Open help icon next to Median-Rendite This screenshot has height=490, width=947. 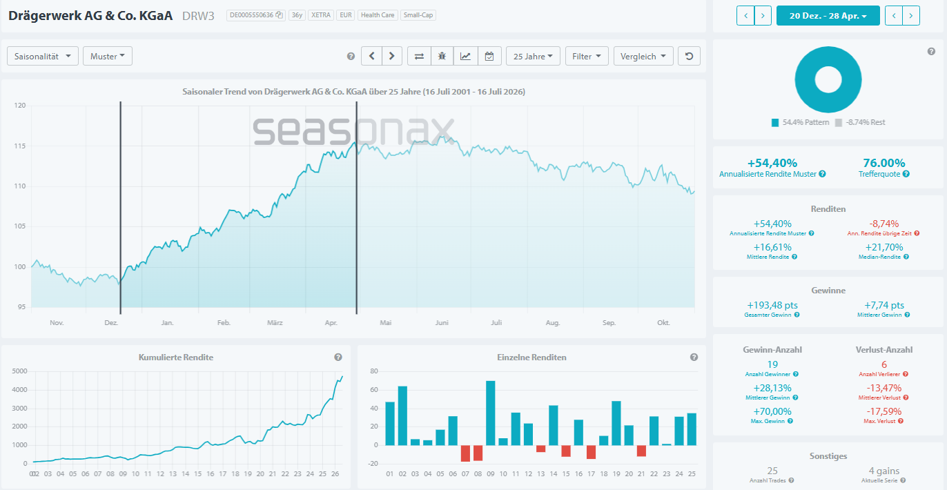point(906,257)
